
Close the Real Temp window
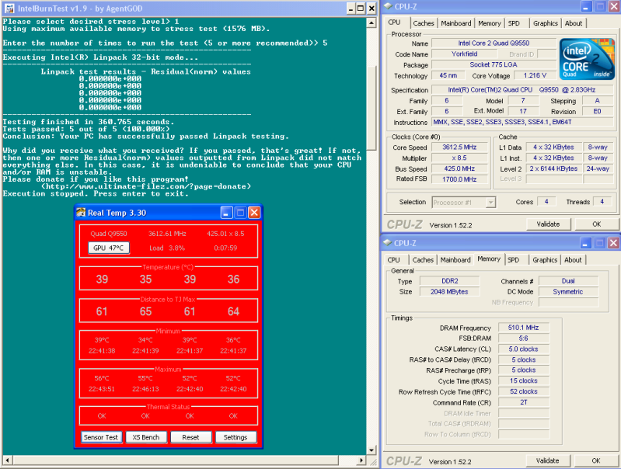[254, 213]
